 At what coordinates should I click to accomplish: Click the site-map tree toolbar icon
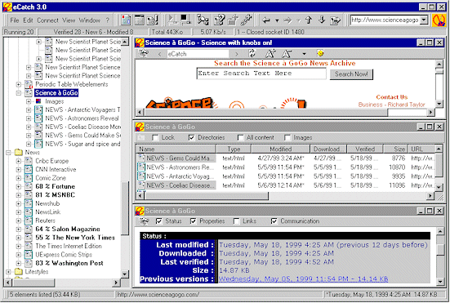(203, 20)
